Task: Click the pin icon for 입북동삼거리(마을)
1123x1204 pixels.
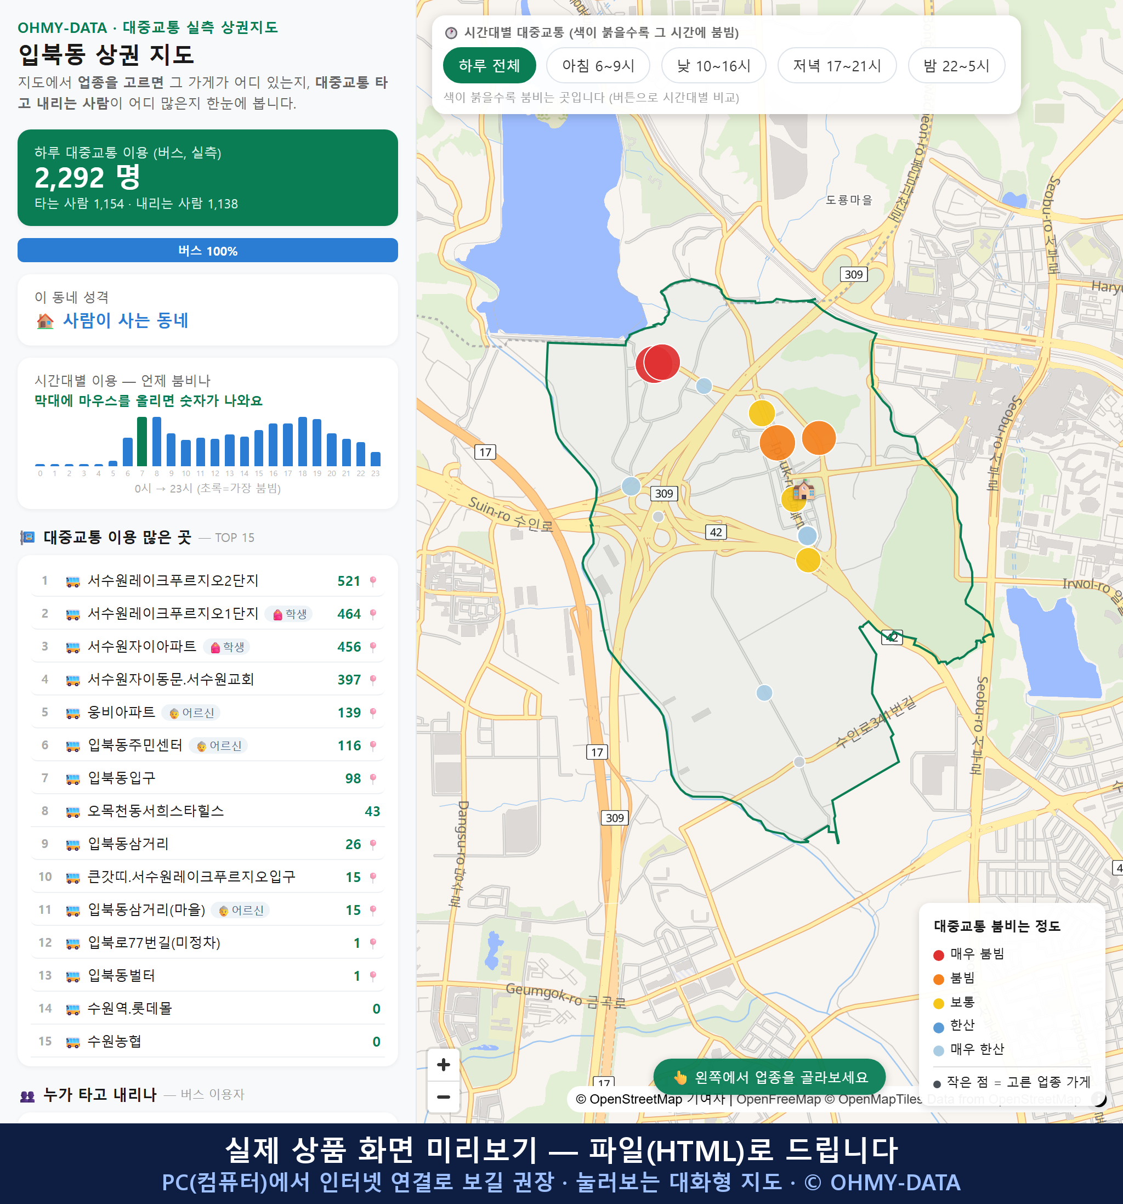Action: pos(373,909)
